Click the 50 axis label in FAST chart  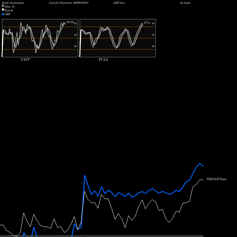(x=75, y=35)
